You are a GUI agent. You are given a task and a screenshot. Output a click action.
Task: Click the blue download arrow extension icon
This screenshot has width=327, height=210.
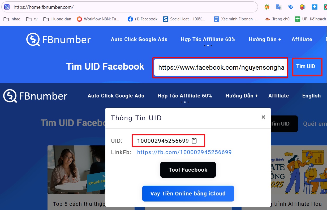click(x=315, y=7)
